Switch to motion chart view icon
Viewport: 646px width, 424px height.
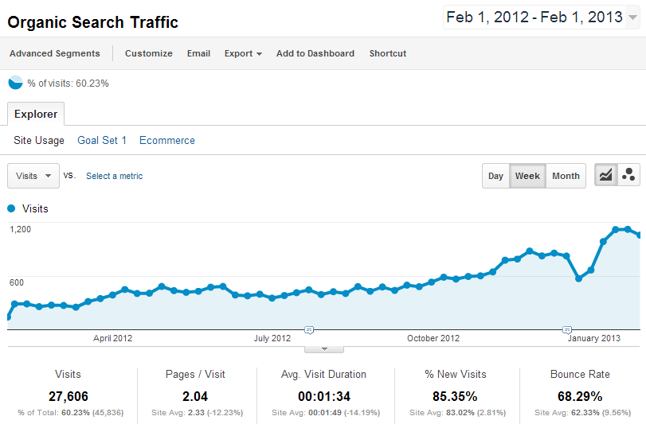[x=628, y=176]
